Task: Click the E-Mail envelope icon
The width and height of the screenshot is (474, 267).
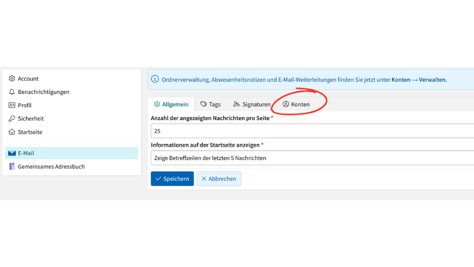Action: pos(12,153)
